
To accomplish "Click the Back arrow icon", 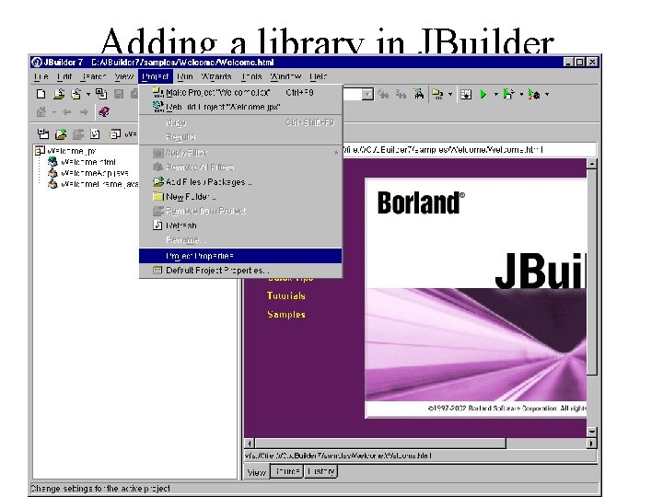I will [x=67, y=112].
